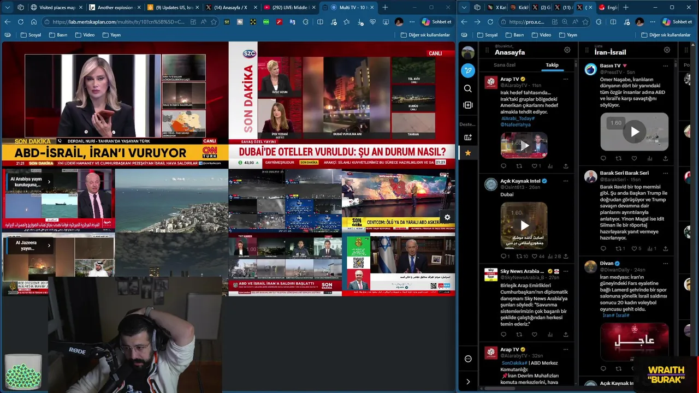Zoom icon in right browser address bar

tap(565, 22)
